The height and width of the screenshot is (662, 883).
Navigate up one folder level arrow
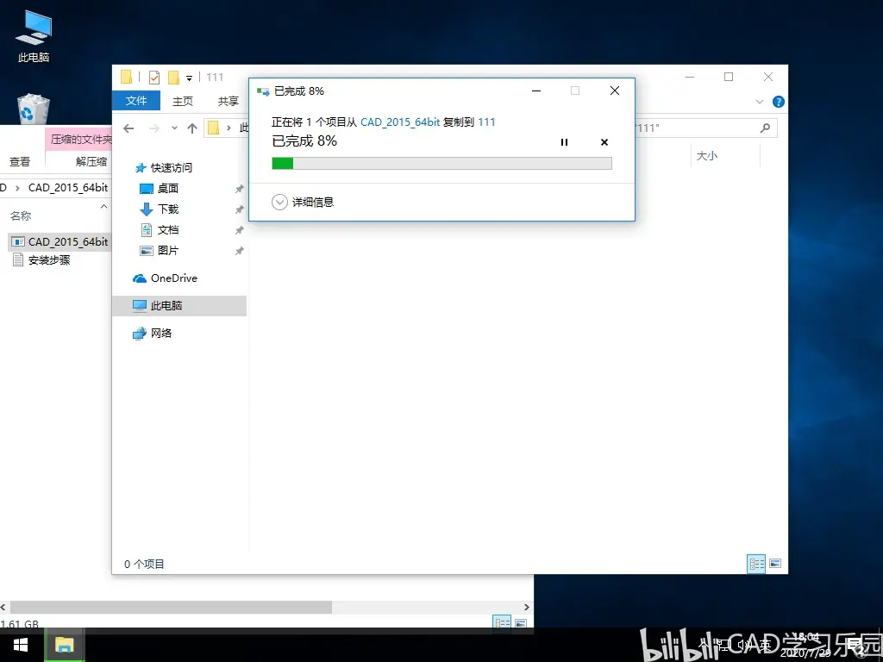[192, 128]
